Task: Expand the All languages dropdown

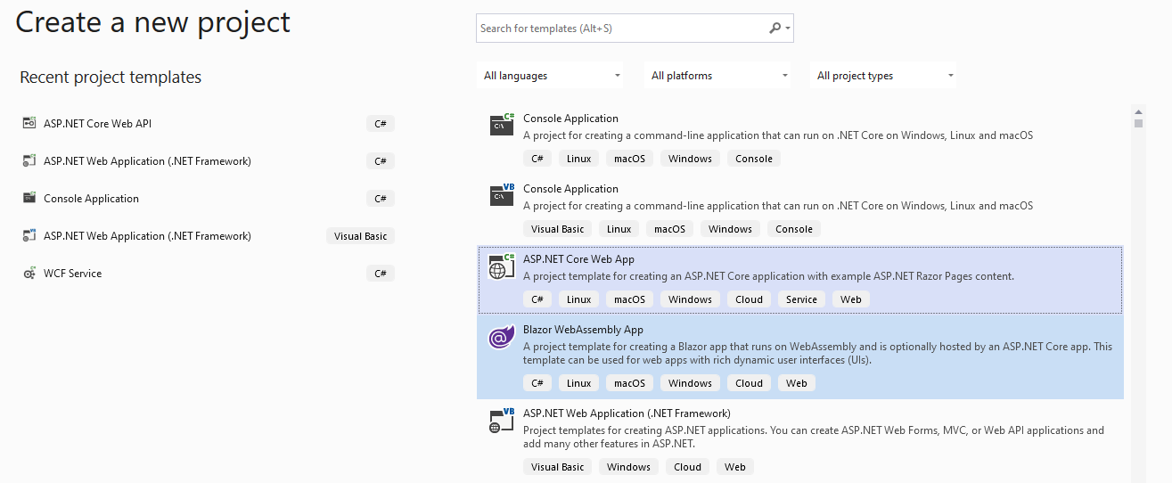Action: tap(552, 76)
